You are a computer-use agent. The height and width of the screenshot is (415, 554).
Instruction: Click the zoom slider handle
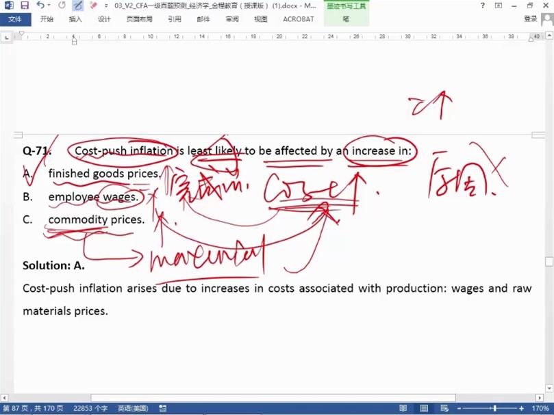(495, 408)
